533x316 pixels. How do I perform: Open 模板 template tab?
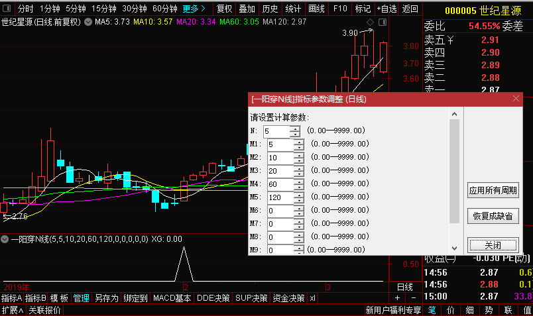tap(59, 298)
